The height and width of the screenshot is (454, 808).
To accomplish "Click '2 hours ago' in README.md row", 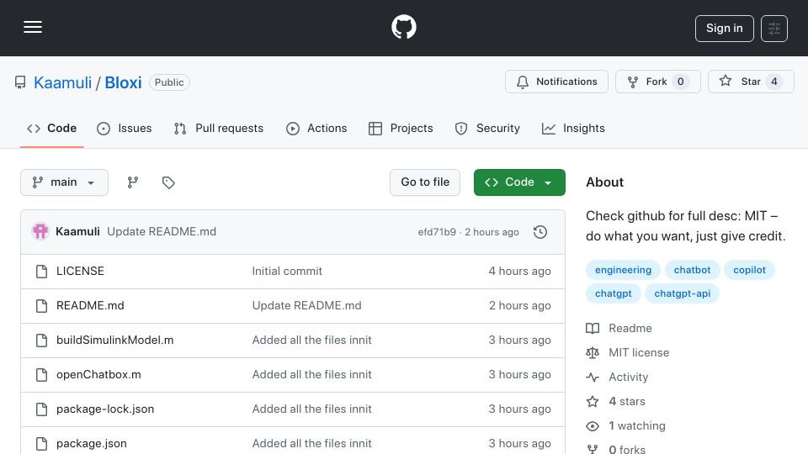I will [x=520, y=306].
